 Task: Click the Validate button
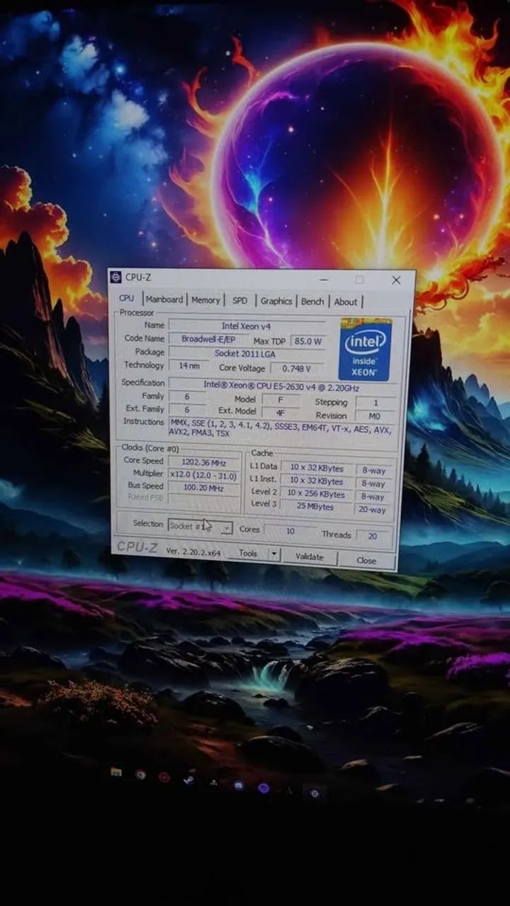[x=310, y=557]
